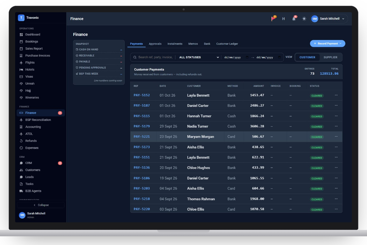Click the Date column header
This screenshot has width=367, height=245.
[x=163, y=86]
